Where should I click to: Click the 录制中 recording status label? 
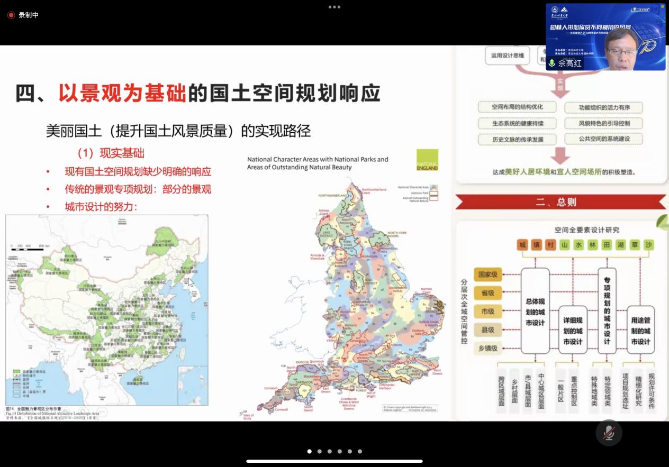(29, 15)
